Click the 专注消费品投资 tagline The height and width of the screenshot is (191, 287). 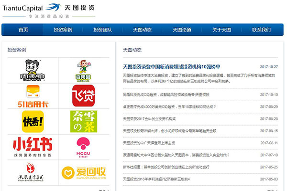click(49, 16)
